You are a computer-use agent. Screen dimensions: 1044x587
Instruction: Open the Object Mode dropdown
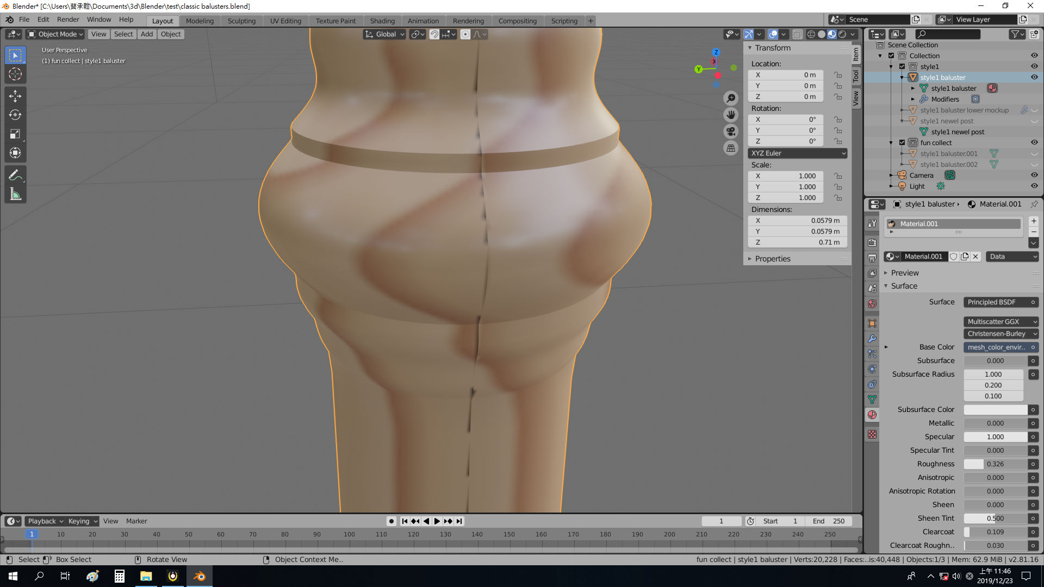click(56, 34)
